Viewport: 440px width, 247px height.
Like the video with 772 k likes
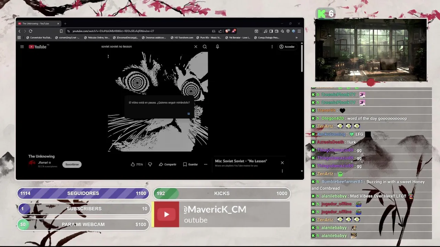coord(137,164)
